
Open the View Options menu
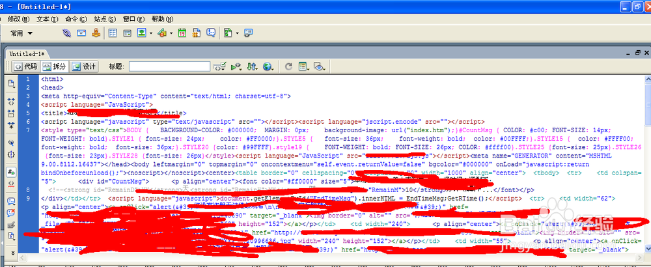coord(304,66)
